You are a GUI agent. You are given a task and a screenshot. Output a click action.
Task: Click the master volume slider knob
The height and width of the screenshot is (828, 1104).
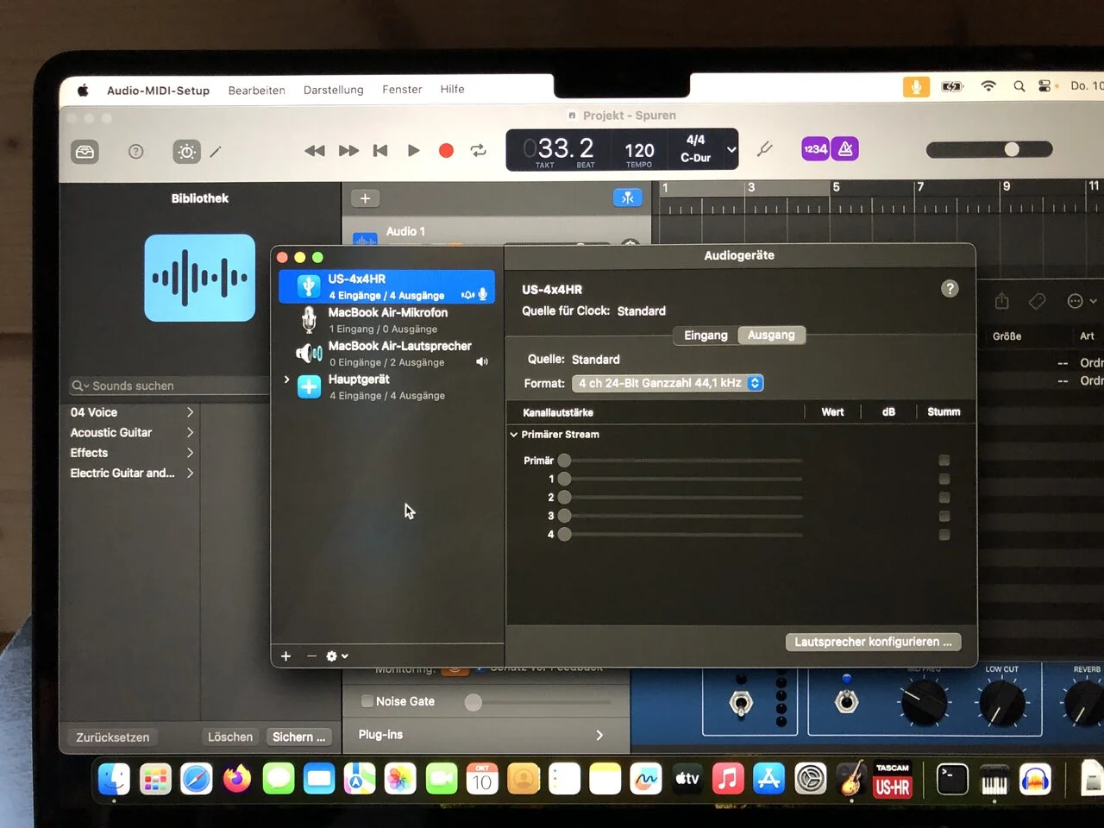pos(1012,149)
